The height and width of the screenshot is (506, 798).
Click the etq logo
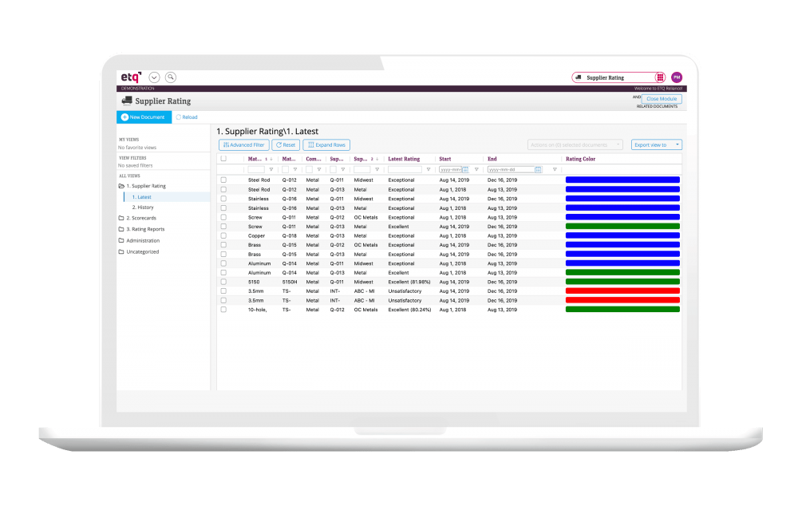pos(131,77)
